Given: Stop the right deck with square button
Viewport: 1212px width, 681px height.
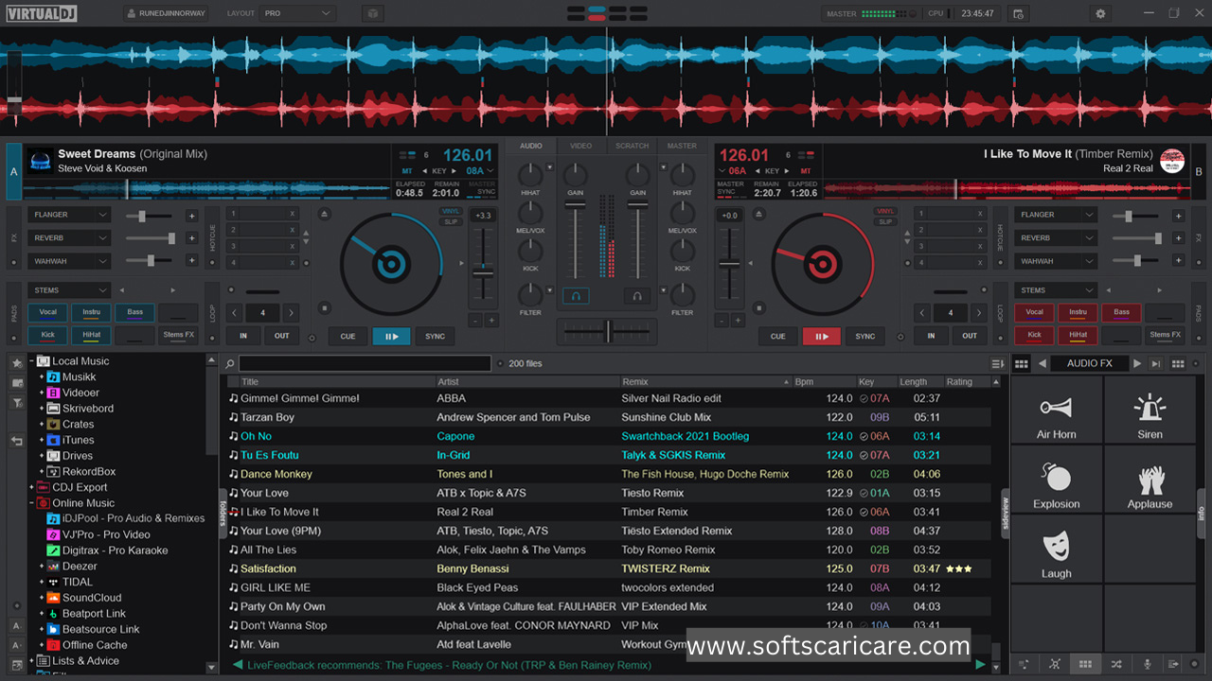Looking at the screenshot, I should 757,307.
